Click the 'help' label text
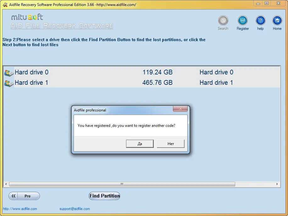Viewport: 288px width, 216px height. pyautogui.click(x=260, y=29)
